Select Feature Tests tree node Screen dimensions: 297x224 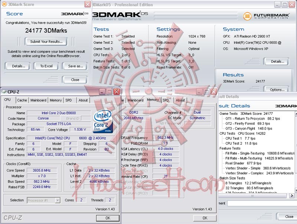click(230, 148)
